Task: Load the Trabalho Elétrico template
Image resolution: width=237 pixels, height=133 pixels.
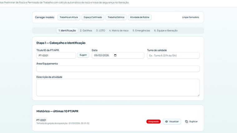Action: click(116, 17)
